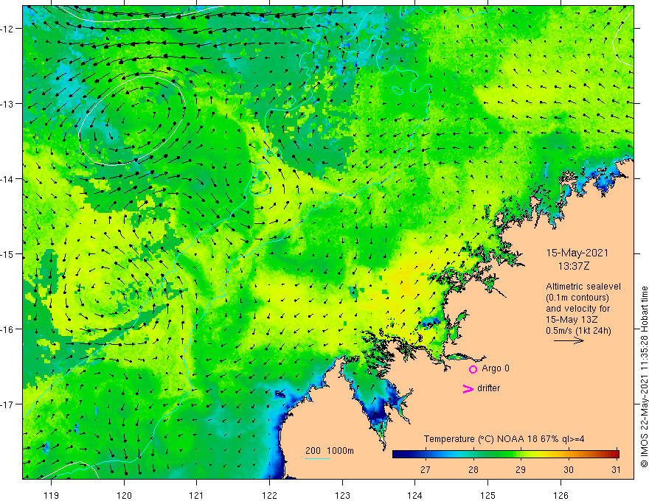Click the latitude axis label '-15'

pos(7,253)
